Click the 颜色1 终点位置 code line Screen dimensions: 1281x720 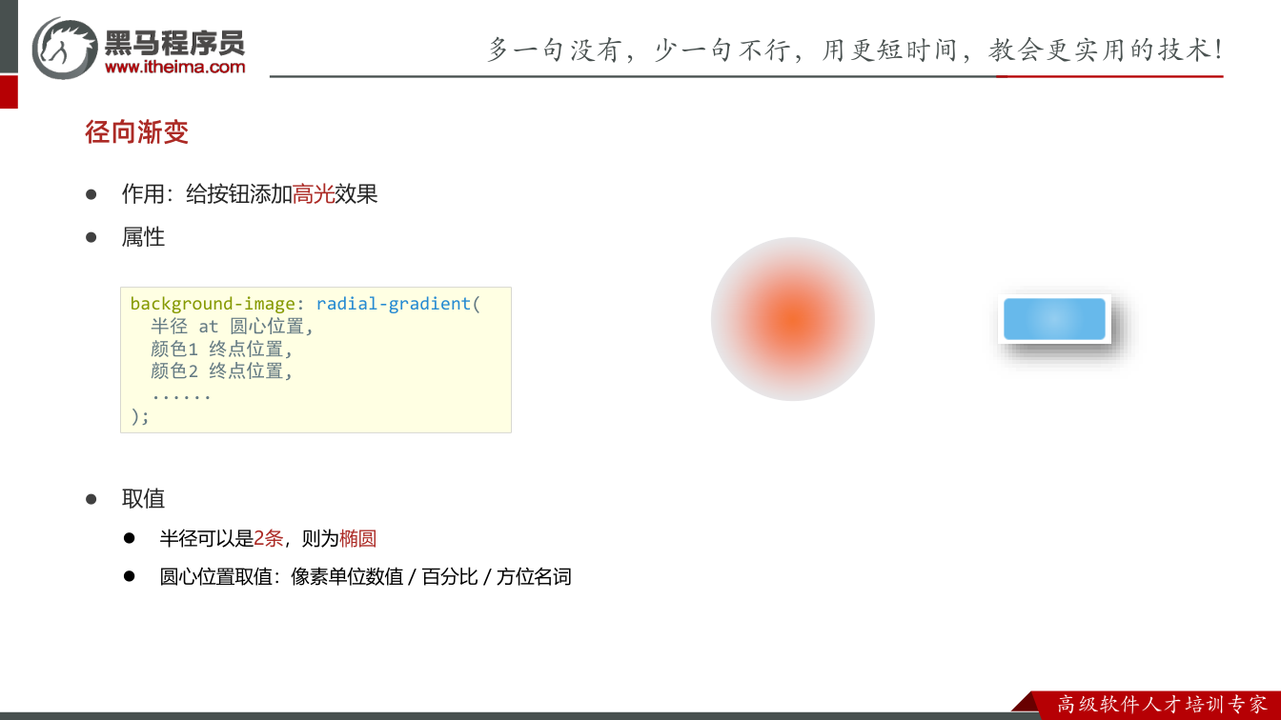pyautogui.click(x=222, y=349)
